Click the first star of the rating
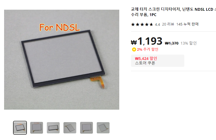Viewport: 216px width, 140px height. 133,24
